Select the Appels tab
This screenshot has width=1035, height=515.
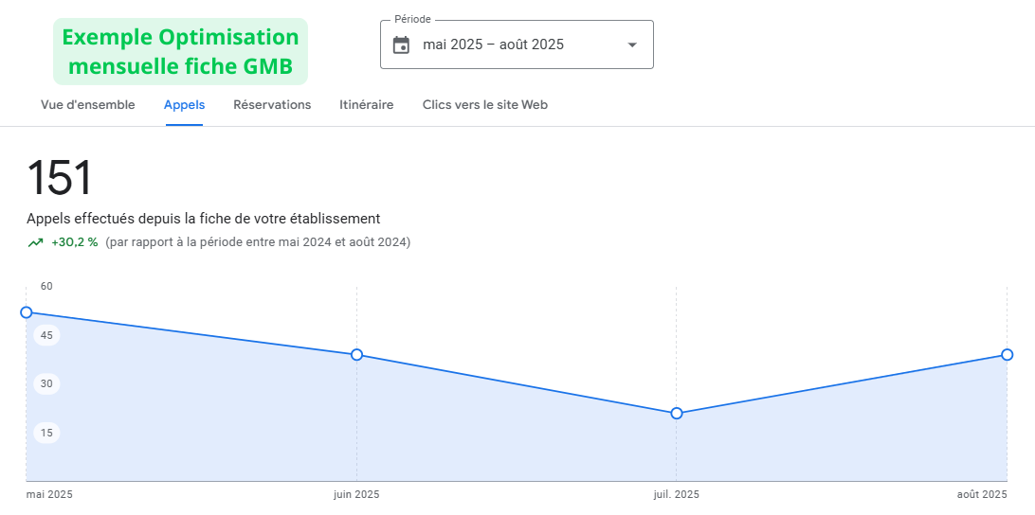tap(184, 105)
